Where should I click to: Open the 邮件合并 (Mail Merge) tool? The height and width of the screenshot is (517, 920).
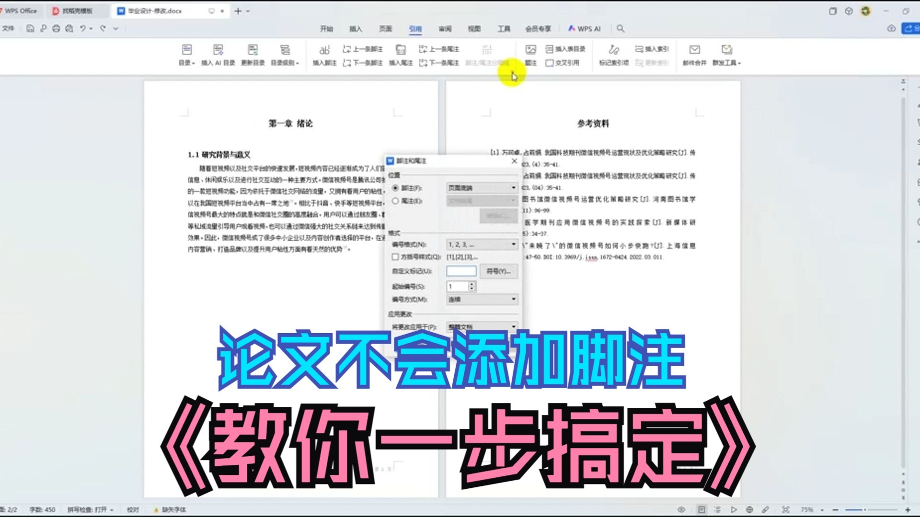pyautogui.click(x=694, y=55)
